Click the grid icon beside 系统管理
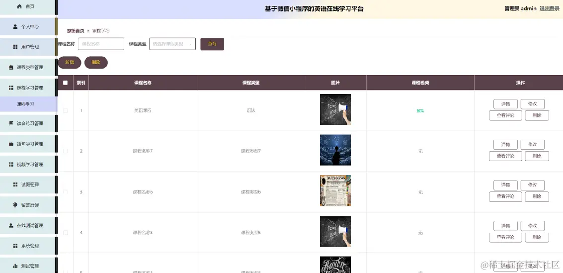This screenshot has width=563, height=273. 15,246
